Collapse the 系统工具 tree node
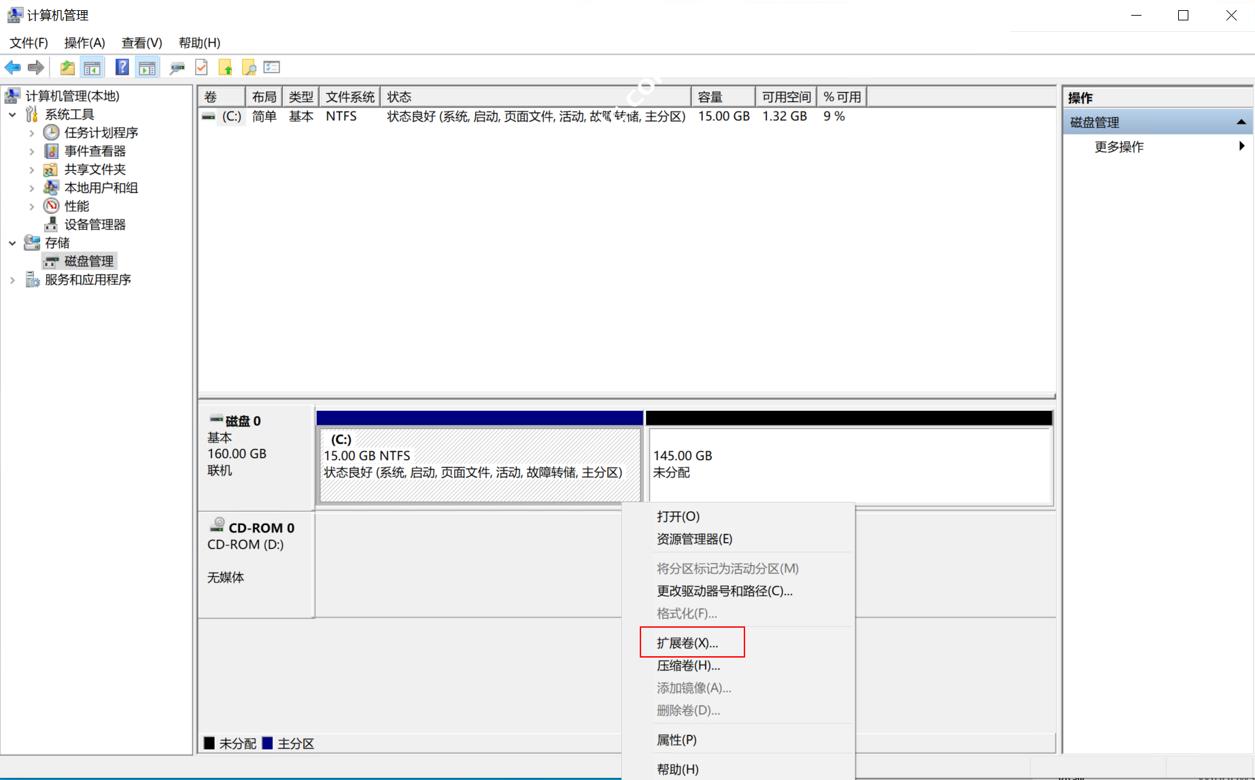The image size is (1255, 780). click(x=12, y=115)
